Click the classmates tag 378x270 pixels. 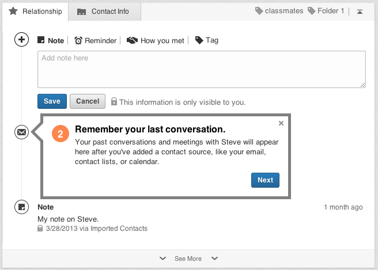pyautogui.click(x=279, y=11)
